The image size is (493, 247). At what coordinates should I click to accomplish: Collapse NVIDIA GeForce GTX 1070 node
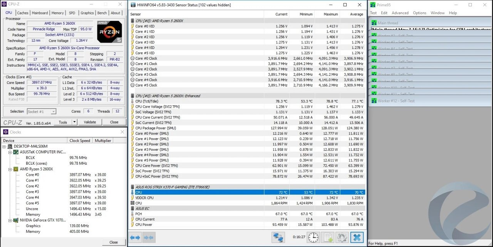pos(10,220)
